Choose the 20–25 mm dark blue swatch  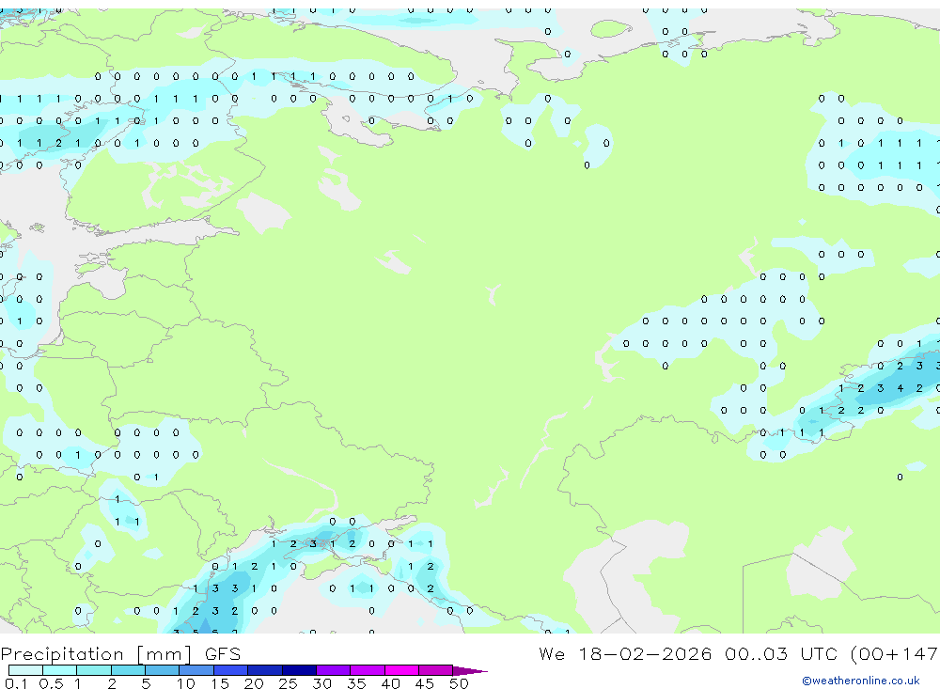[265, 670]
